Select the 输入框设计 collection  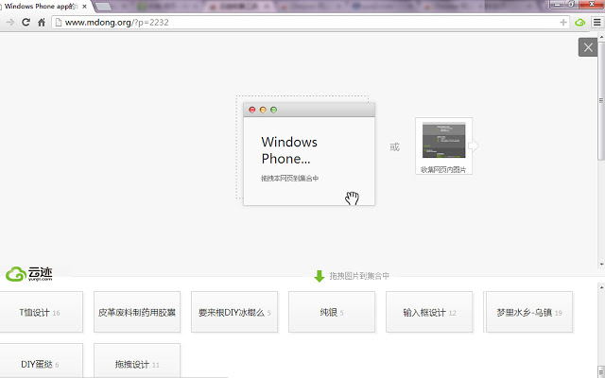[429, 312]
